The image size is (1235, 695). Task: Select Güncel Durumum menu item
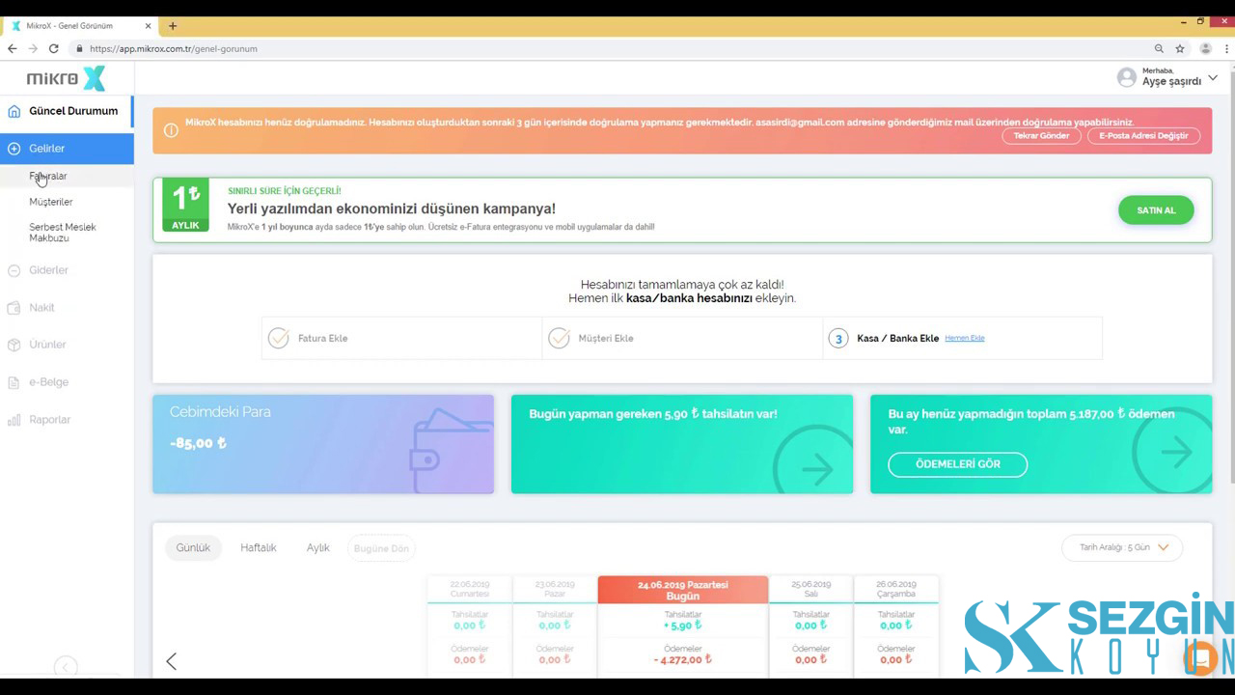pyautogui.click(x=67, y=111)
